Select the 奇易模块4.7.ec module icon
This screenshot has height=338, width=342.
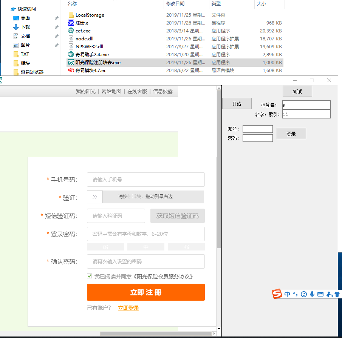[71, 70]
